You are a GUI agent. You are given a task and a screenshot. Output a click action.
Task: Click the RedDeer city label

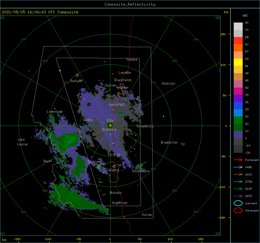click(122, 88)
